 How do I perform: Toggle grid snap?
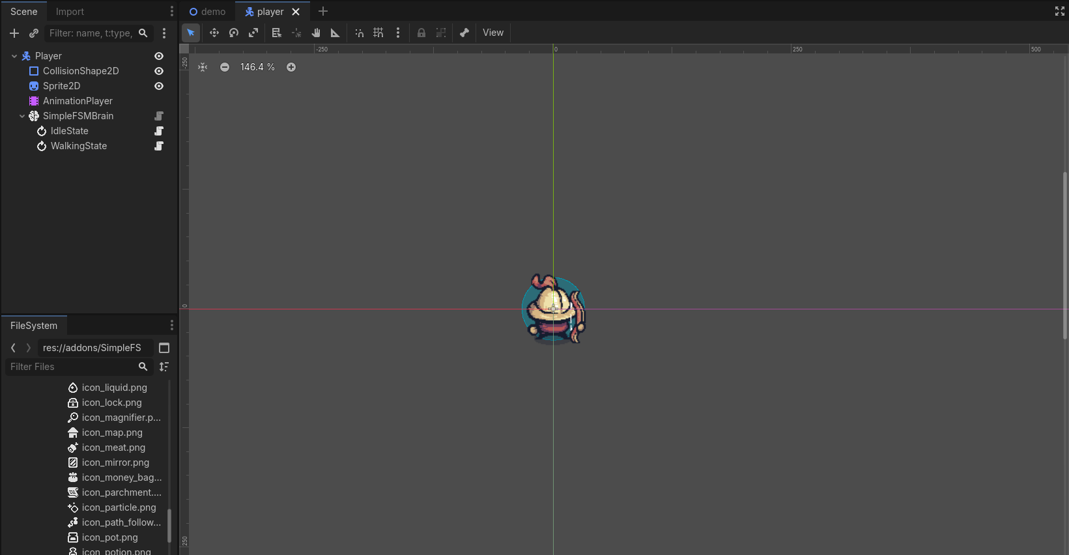point(378,33)
